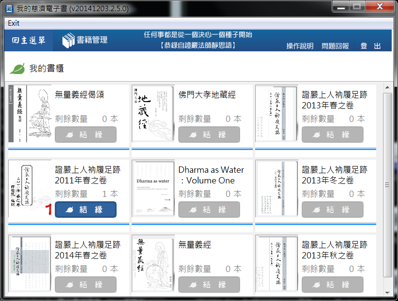Open the 書籍管理 section

(92, 40)
